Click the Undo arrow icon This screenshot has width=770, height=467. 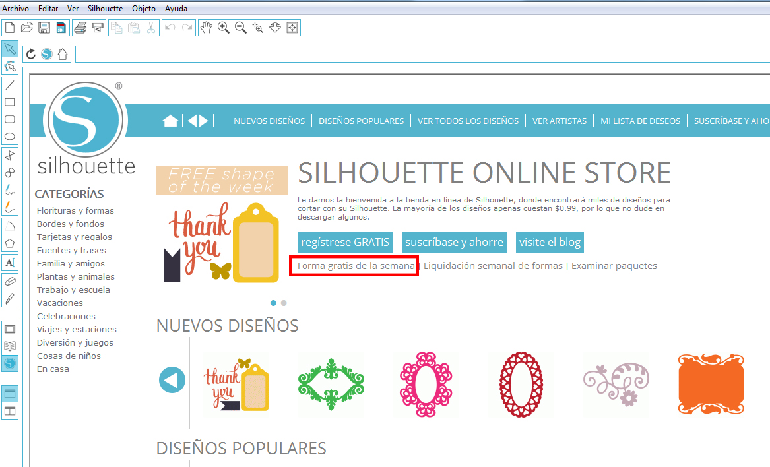pyautogui.click(x=170, y=28)
